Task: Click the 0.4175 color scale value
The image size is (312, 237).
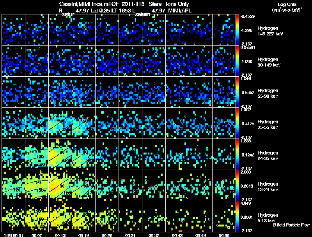Action: point(248,124)
